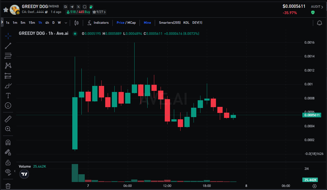Screen dimensions: 327x190
Task: Select the zoom in tool
Action: coord(8,129)
